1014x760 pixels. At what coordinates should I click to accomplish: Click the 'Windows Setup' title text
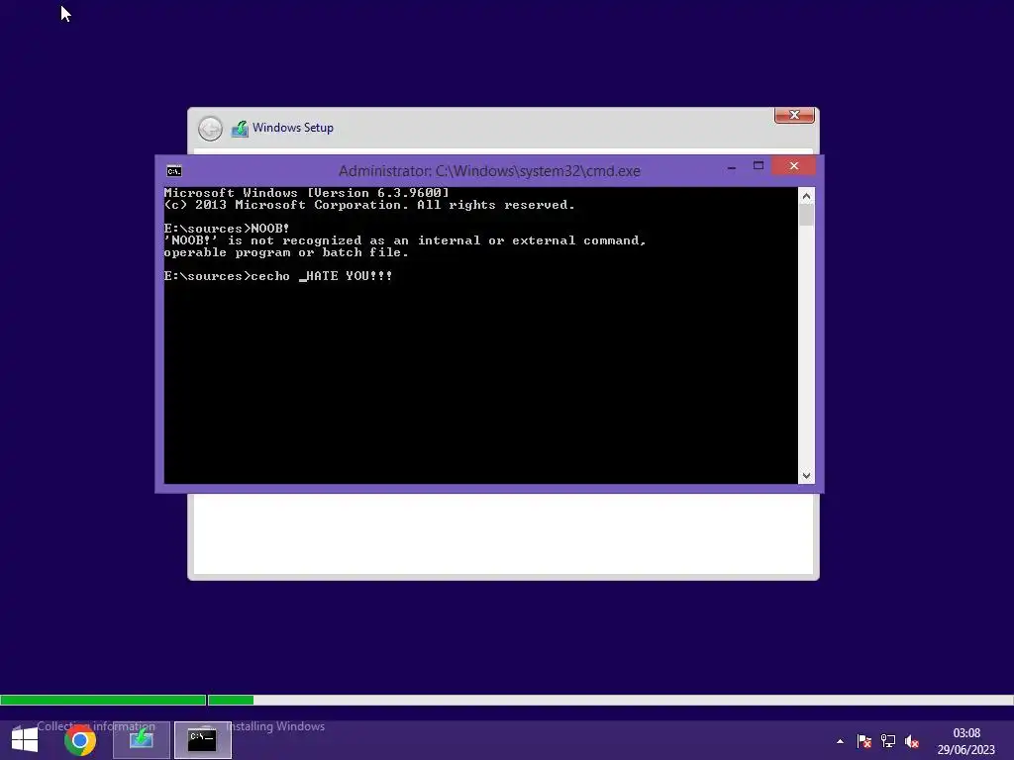[293, 128]
